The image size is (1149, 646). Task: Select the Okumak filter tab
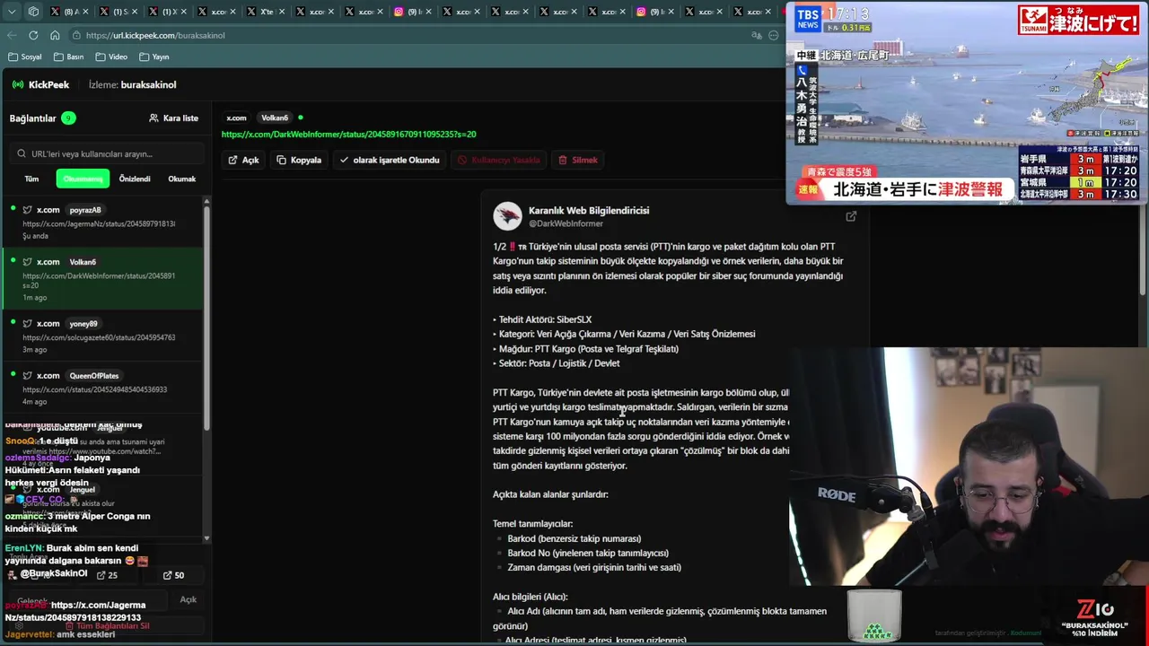coord(181,179)
